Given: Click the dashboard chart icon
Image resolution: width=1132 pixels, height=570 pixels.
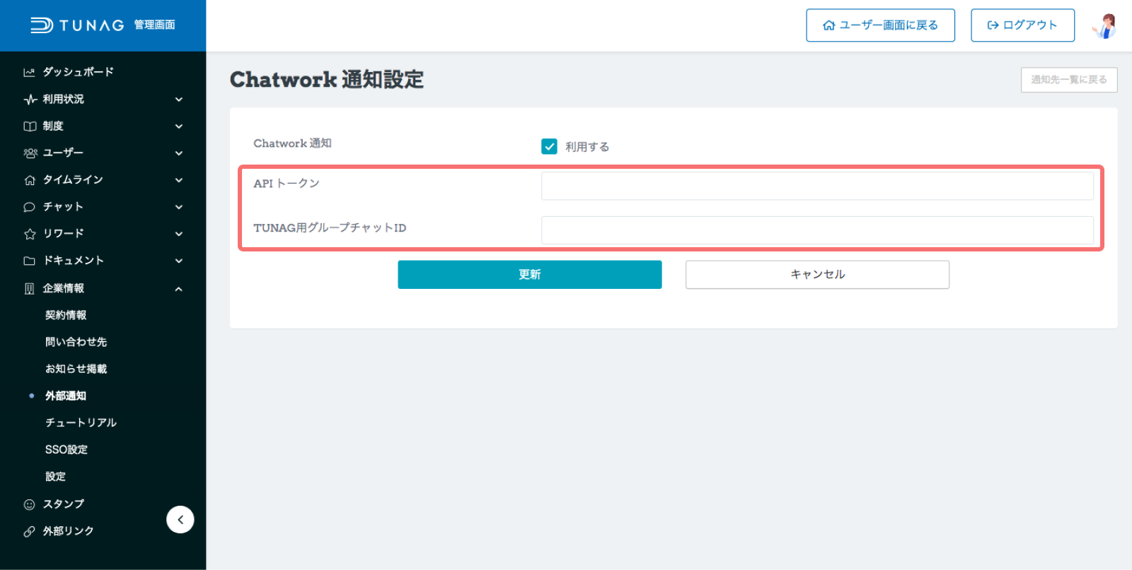Looking at the screenshot, I should tap(29, 72).
